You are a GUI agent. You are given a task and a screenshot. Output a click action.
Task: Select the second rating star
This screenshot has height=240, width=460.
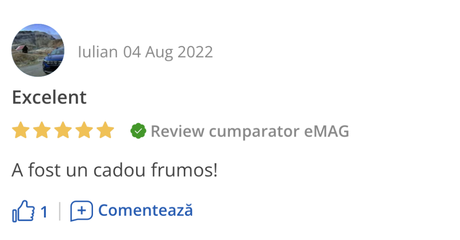(42, 130)
